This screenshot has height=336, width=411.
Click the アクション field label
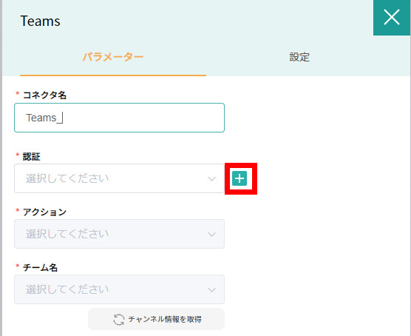coord(44,212)
